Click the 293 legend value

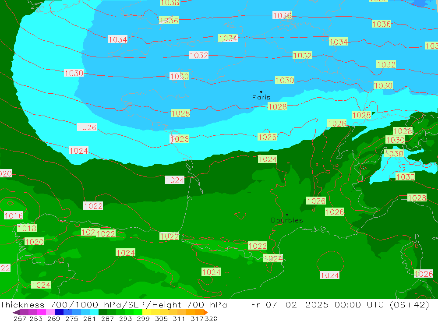click(124, 318)
